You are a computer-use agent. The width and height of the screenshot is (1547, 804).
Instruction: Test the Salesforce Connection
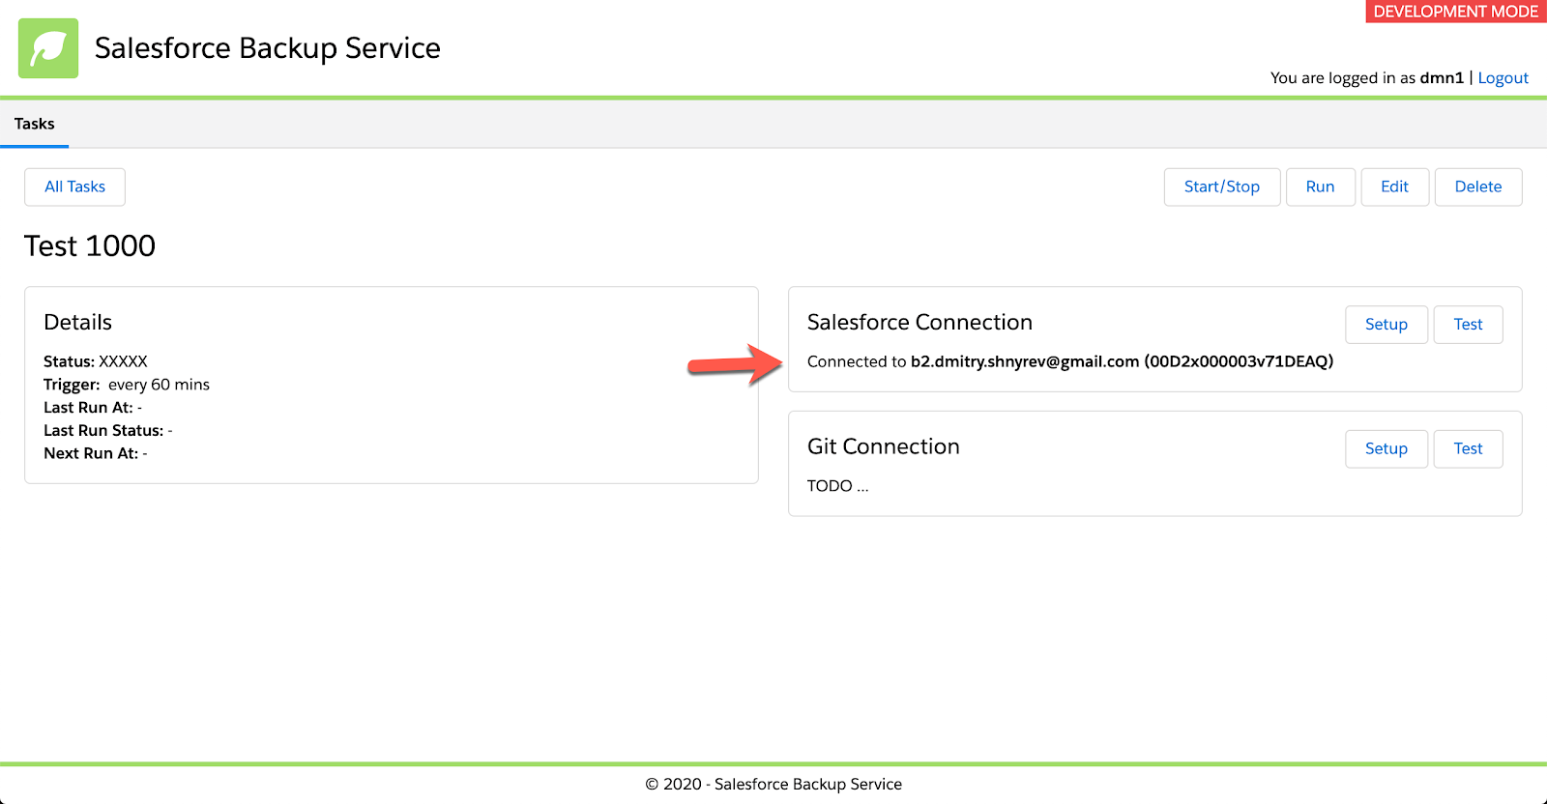pos(1468,325)
